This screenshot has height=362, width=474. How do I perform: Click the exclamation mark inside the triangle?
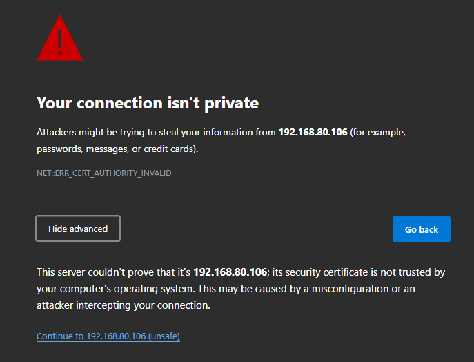pos(60,40)
